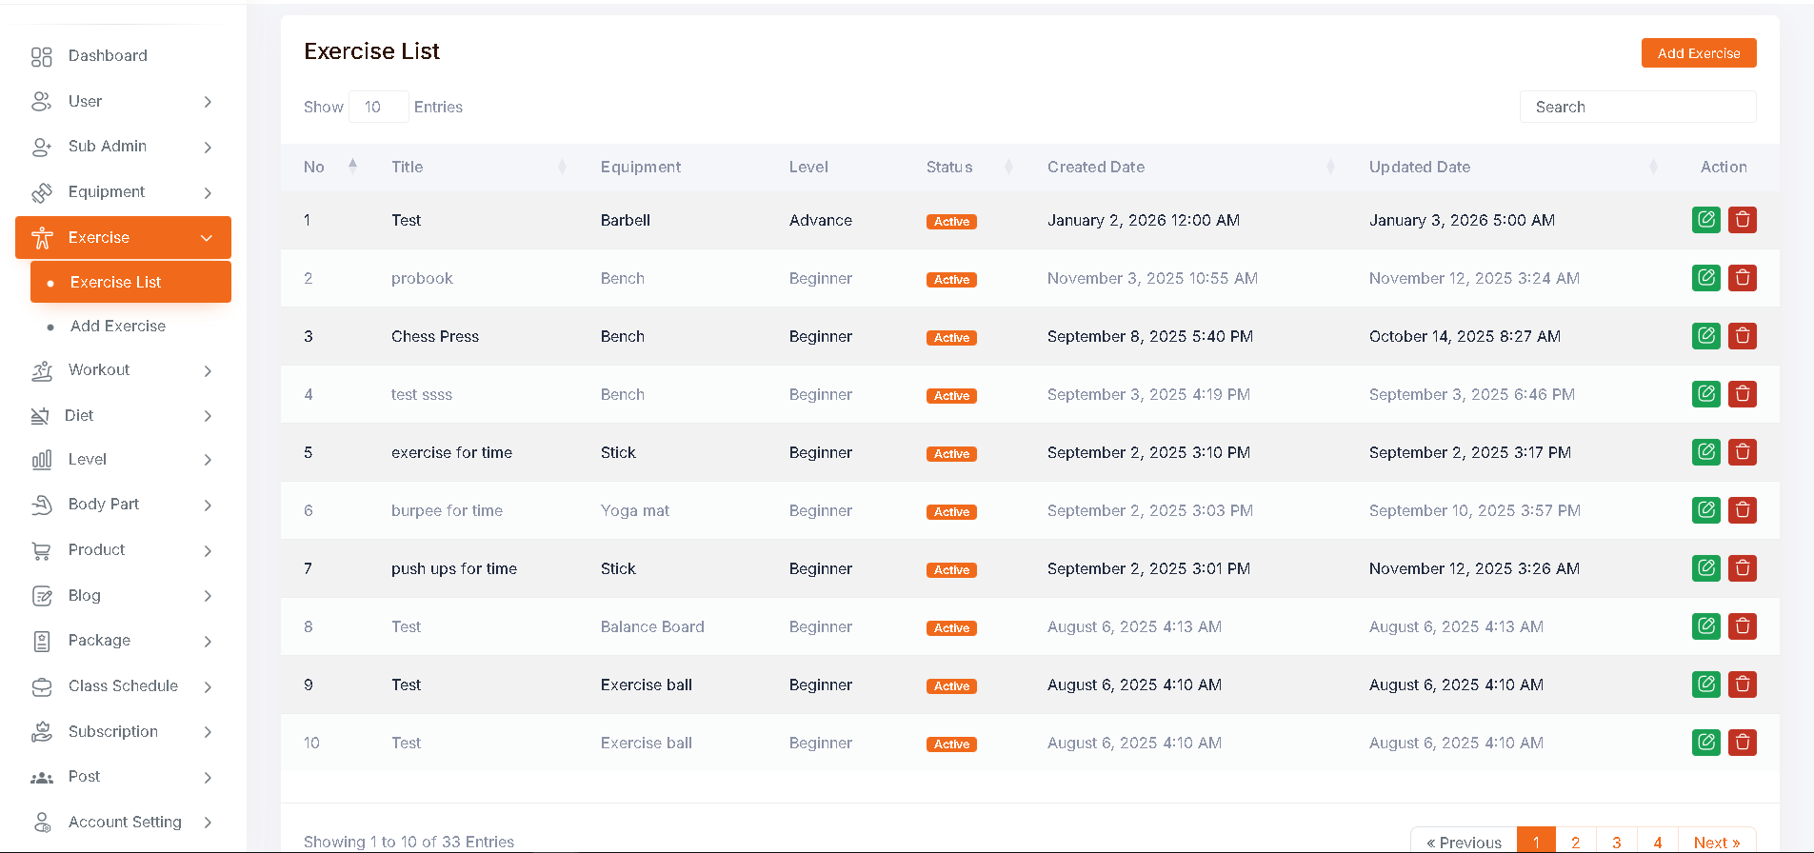Go to page 3 of exercise list
The height and width of the screenshot is (853, 1814).
click(x=1616, y=842)
